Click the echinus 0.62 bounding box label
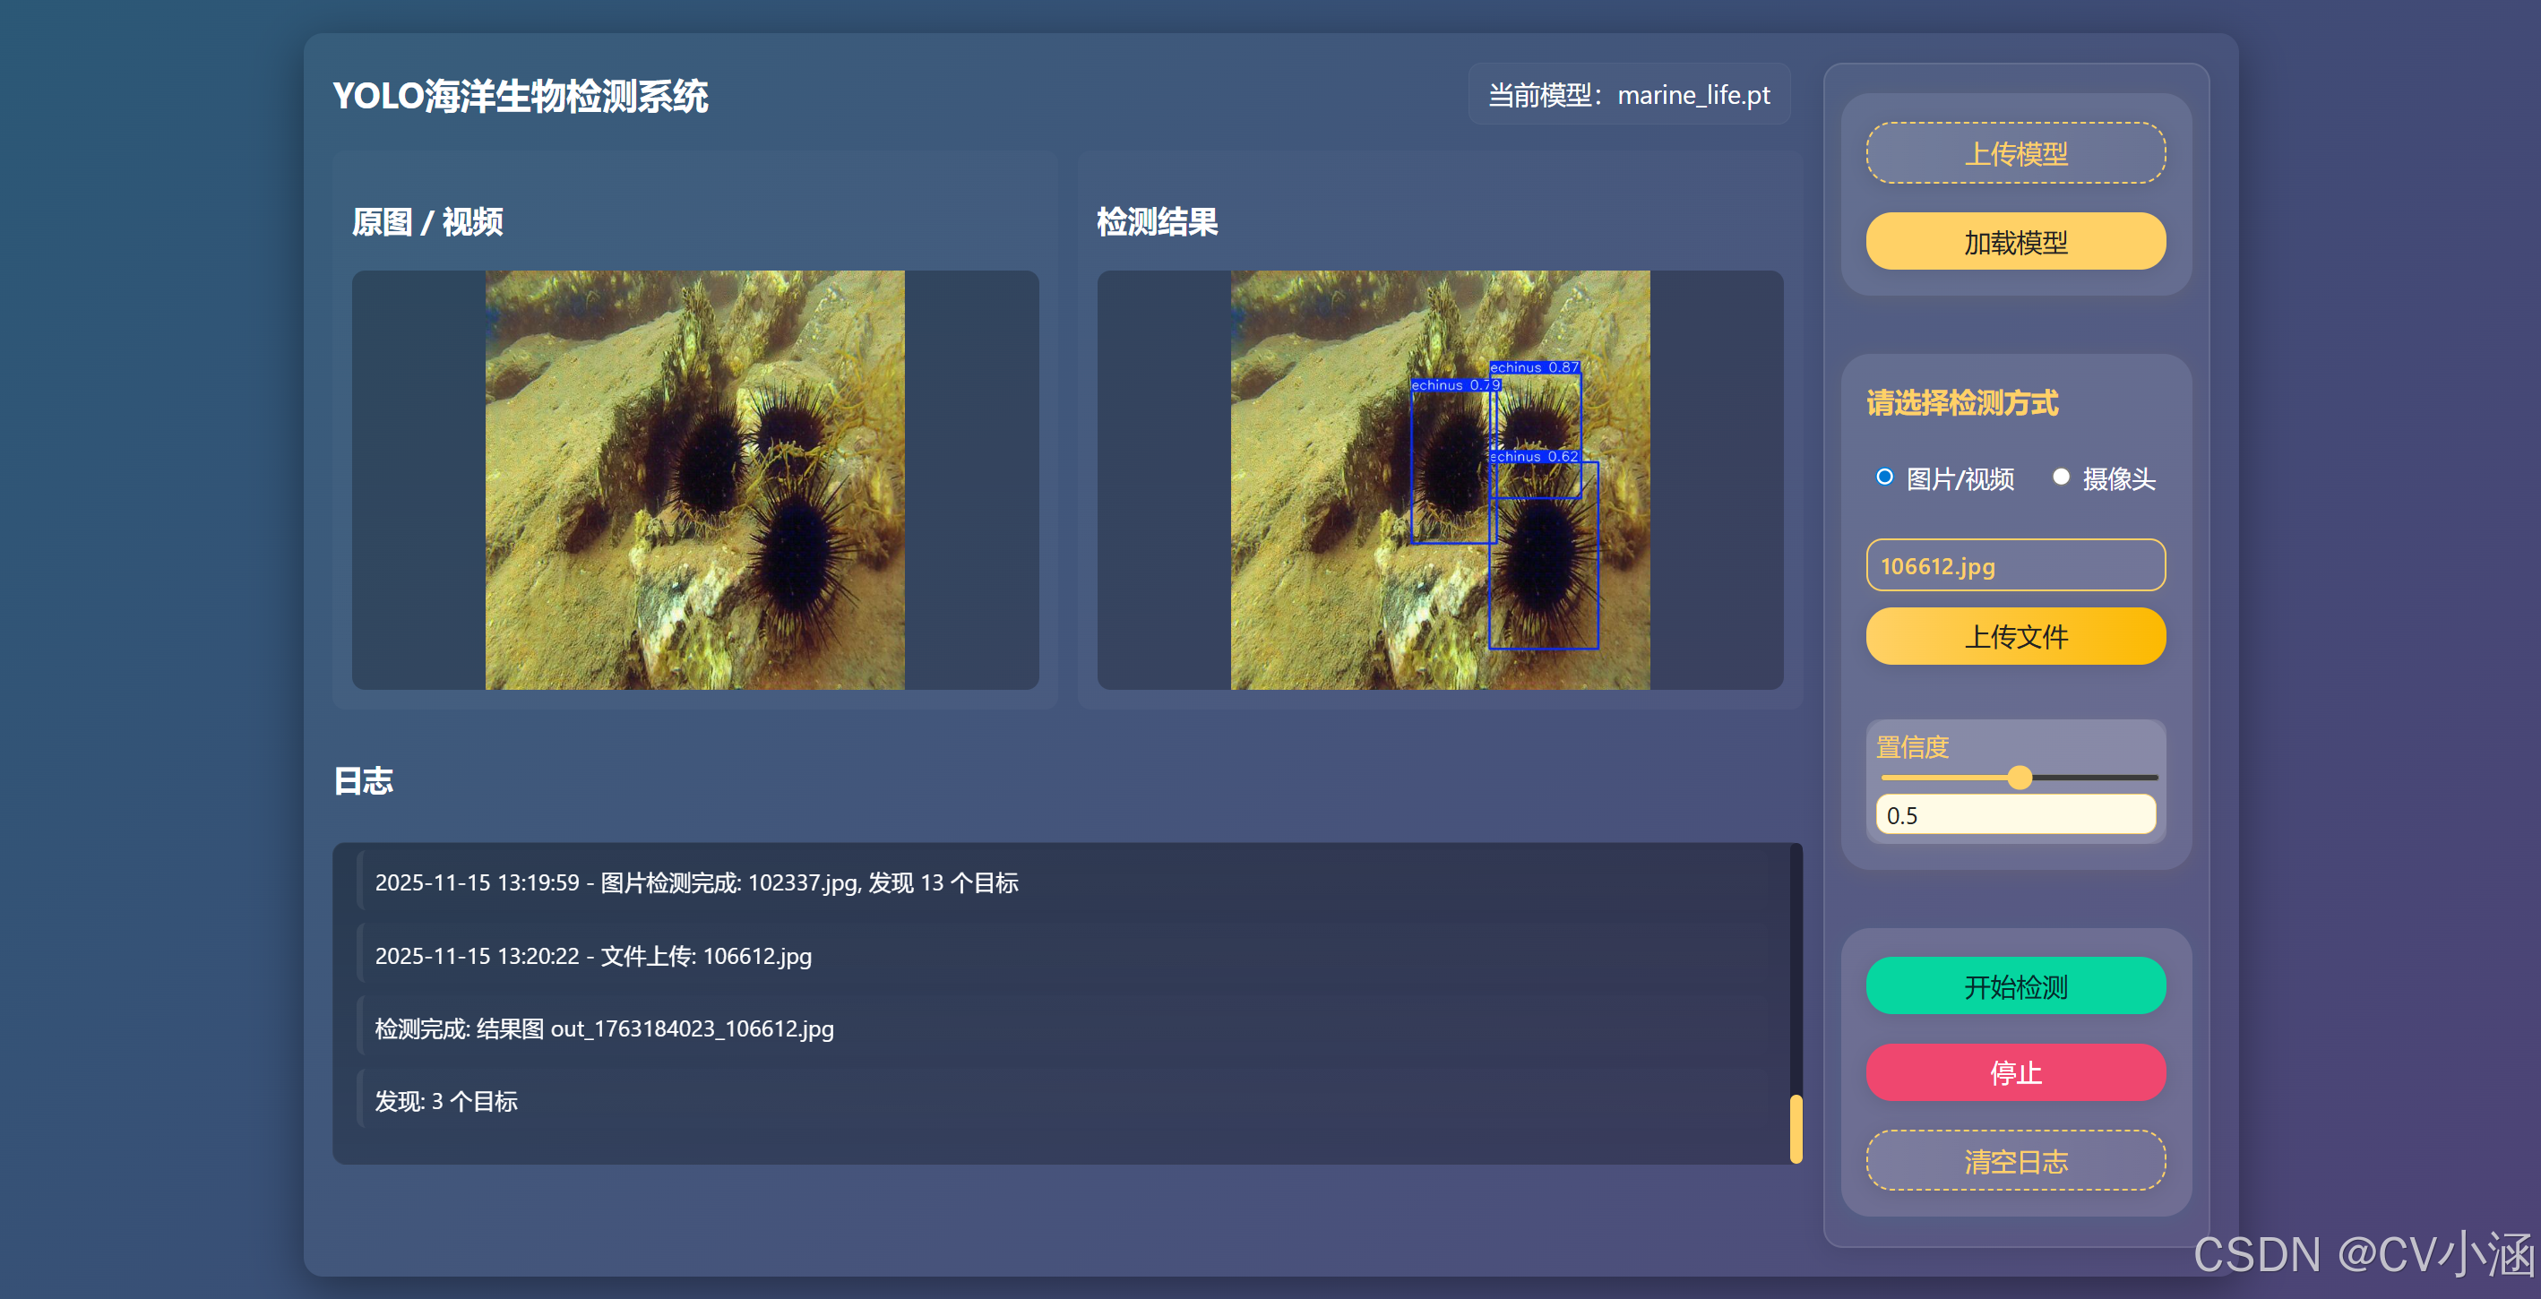Screen dimensions: 2541x1299 coord(1534,456)
